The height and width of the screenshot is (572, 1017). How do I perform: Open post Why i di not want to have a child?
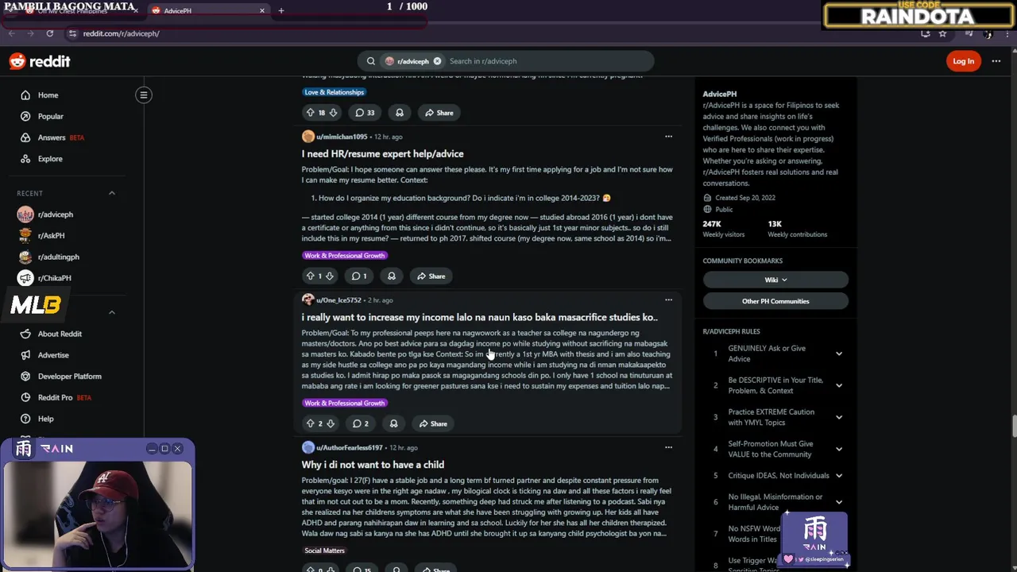tap(373, 465)
